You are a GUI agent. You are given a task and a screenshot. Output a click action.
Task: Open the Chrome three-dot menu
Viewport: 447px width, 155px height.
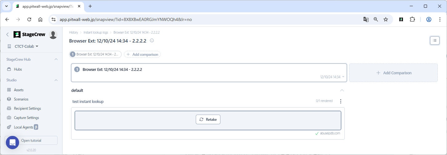(439, 19)
